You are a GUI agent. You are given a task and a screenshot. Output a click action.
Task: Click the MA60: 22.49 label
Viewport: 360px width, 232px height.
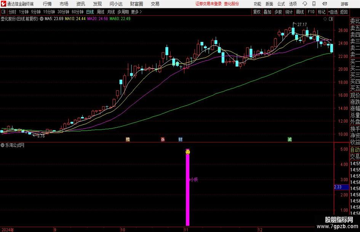pyautogui.click(x=120, y=19)
